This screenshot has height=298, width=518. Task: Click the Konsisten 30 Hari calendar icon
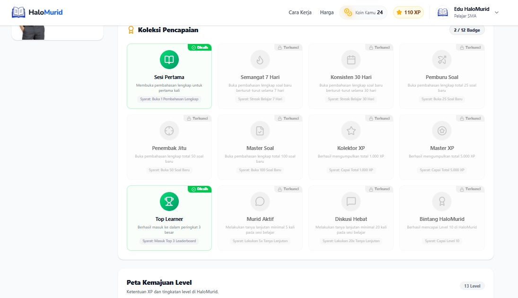click(351, 60)
